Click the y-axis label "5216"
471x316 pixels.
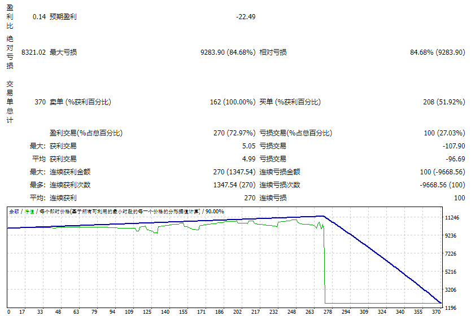pos(451,272)
